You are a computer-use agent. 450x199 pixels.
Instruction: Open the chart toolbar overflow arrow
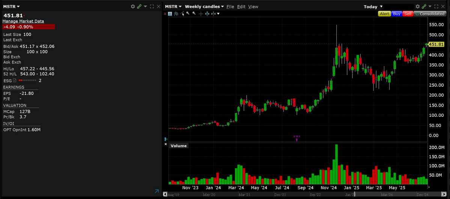click(218, 14)
